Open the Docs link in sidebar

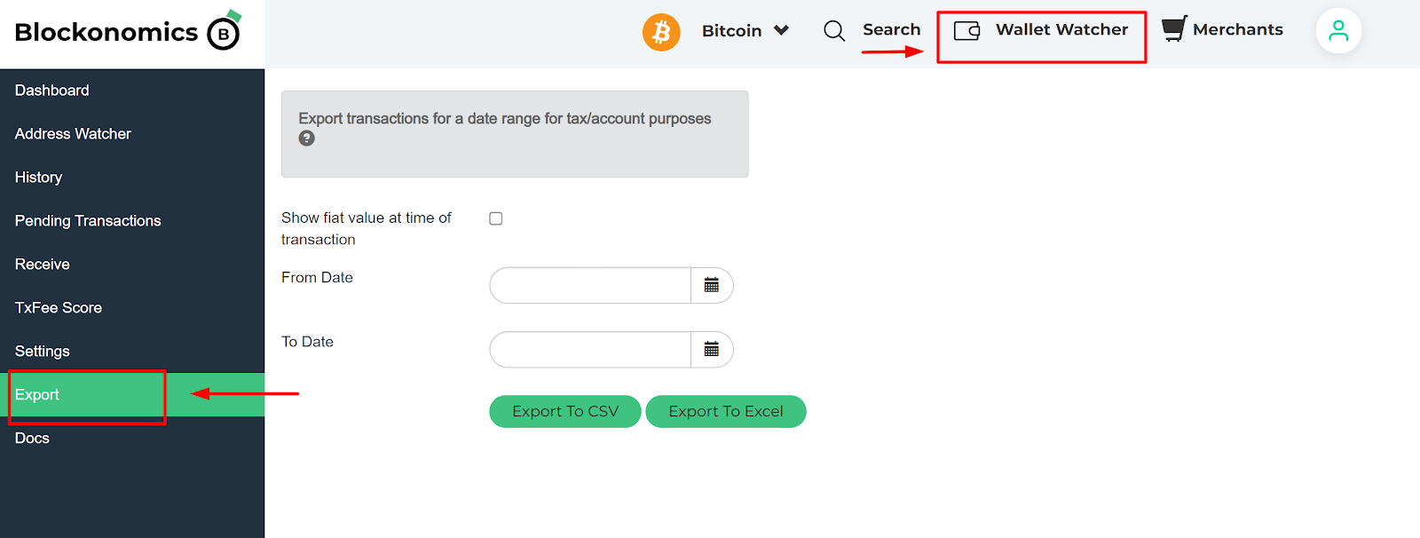[32, 439]
